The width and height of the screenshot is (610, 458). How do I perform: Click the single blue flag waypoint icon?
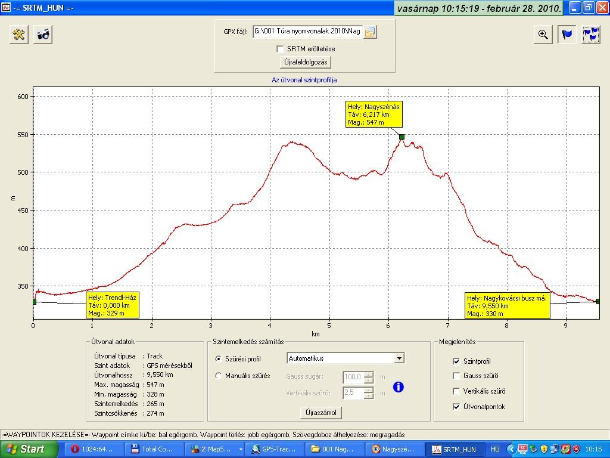pos(567,35)
